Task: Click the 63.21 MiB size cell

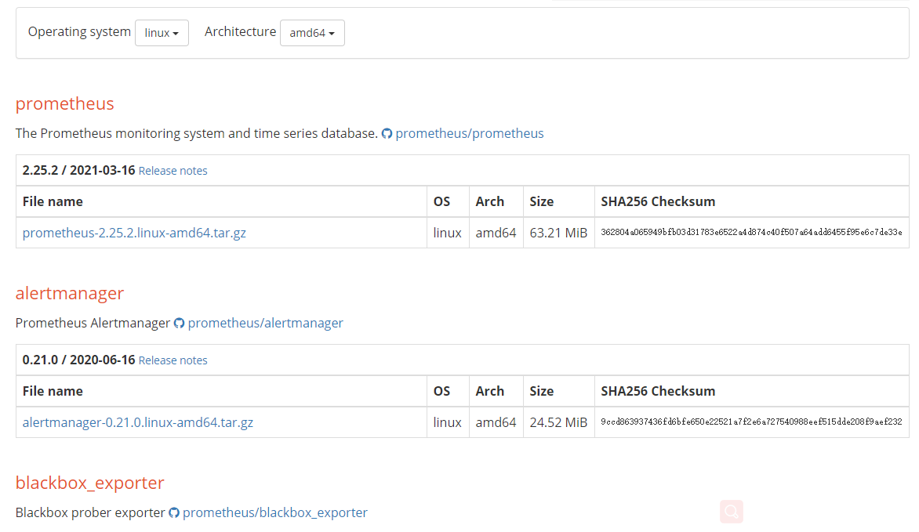Action: (558, 233)
